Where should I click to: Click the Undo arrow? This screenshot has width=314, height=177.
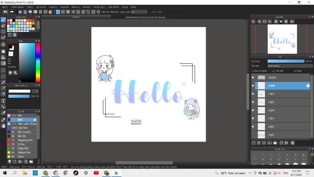pyautogui.click(x=6, y=12)
